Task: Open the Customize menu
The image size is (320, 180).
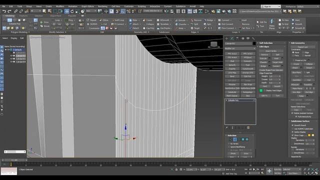Action: (129, 6)
